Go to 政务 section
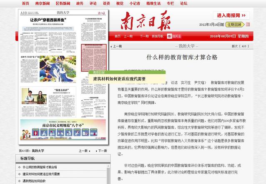 click(x=80, y=3)
